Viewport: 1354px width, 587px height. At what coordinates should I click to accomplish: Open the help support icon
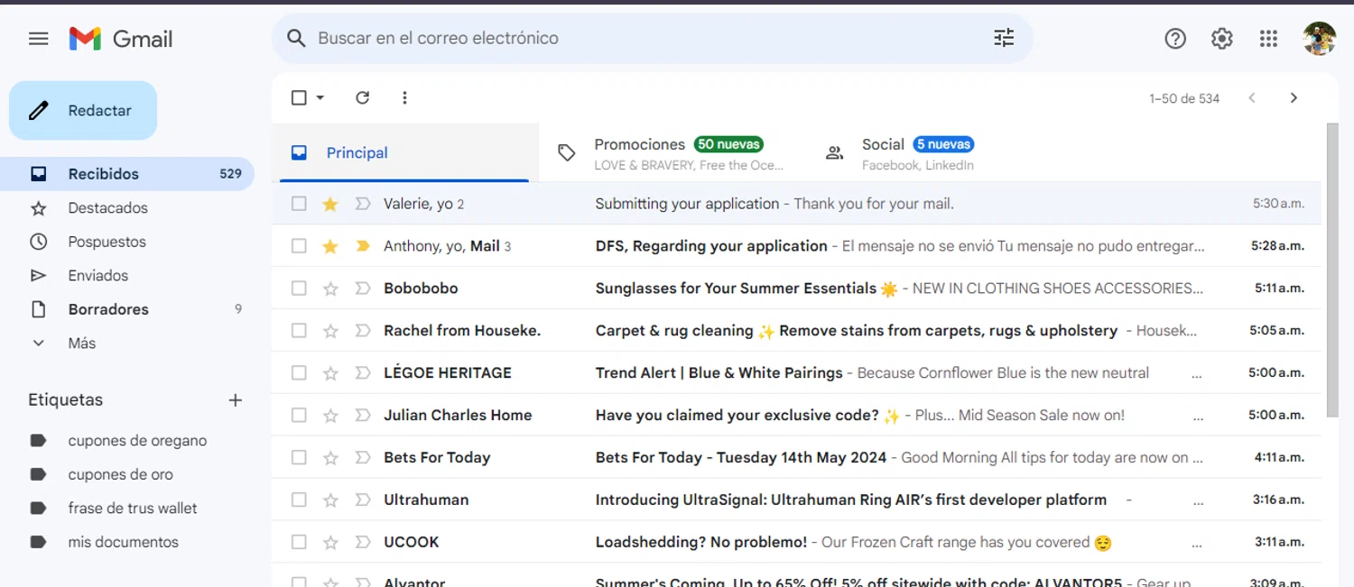tap(1175, 39)
